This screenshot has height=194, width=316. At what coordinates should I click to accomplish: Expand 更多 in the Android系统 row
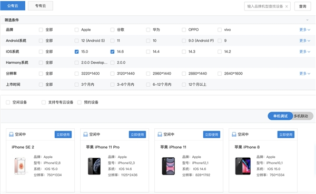(305, 40)
